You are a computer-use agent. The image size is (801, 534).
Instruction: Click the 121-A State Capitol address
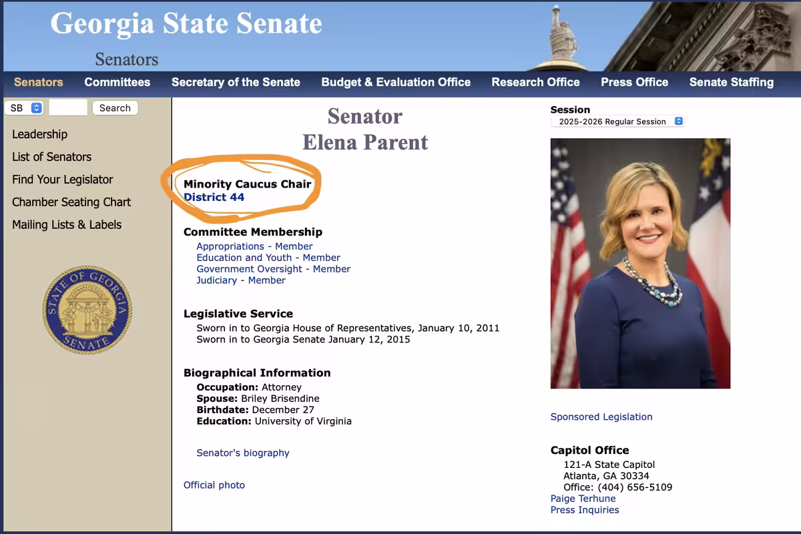(x=609, y=465)
